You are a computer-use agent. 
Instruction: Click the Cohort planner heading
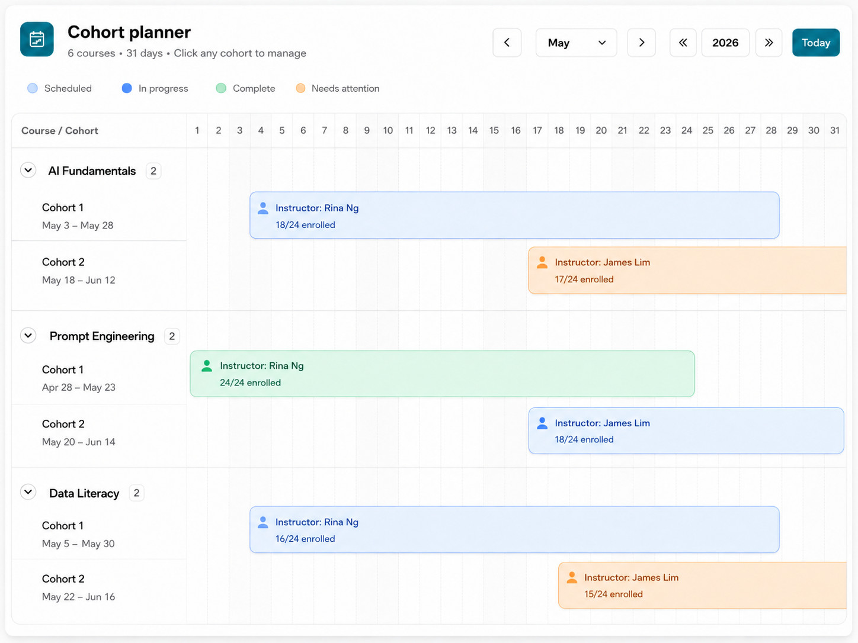(x=129, y=32)
